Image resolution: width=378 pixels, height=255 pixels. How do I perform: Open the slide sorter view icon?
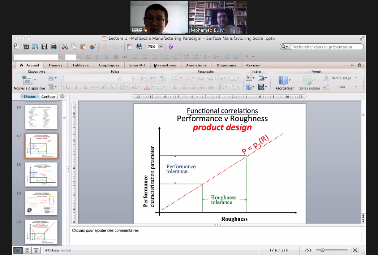pyautogui.click(x=27, y=250)
